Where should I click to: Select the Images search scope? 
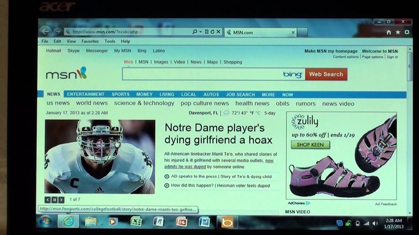161,62
